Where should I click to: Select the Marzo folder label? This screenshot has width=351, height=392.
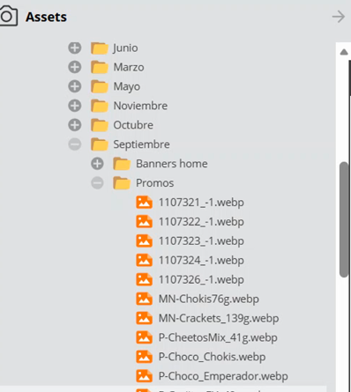click(129, 67)
